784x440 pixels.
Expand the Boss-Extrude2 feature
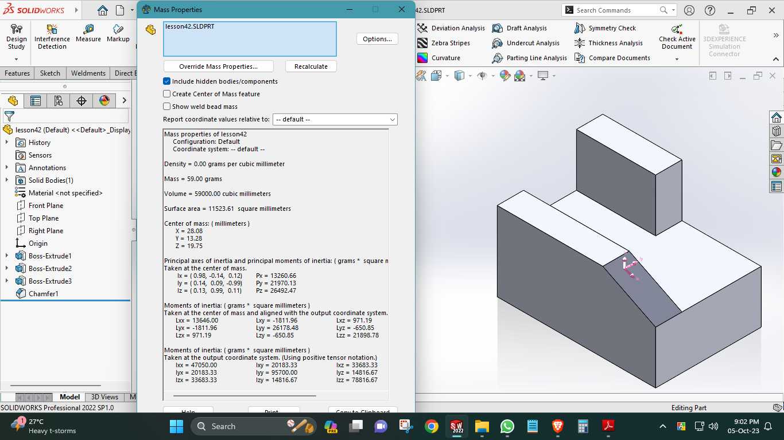(x=7, y=269)
